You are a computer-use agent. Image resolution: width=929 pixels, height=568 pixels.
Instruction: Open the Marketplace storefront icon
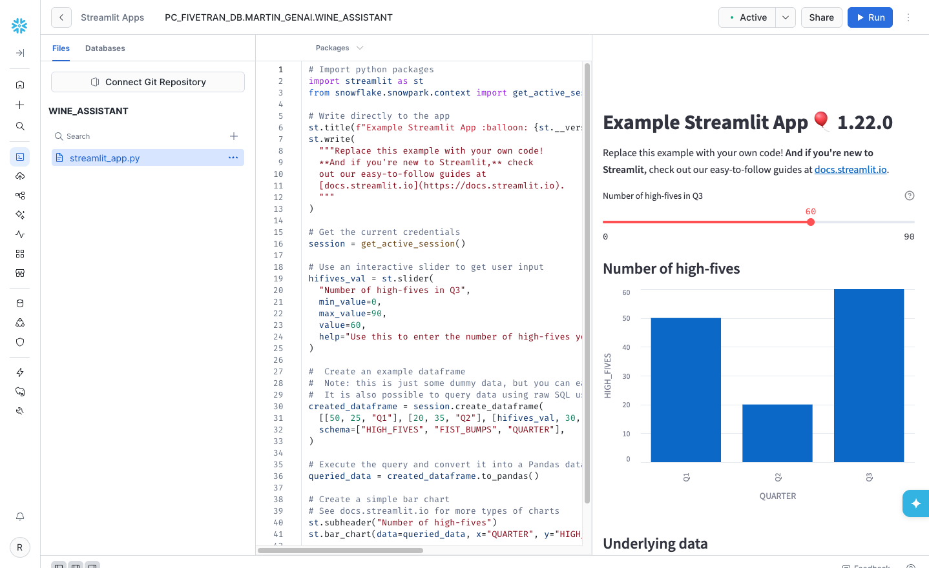coord(20,273)
